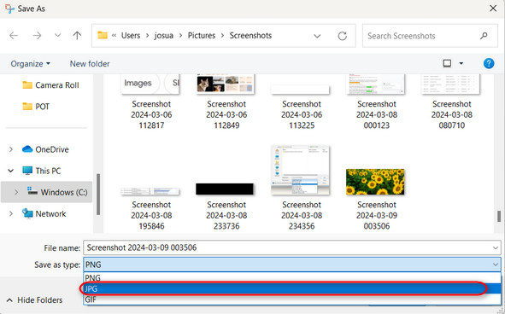This screenshot has height=314, width=505.
Task: Expand the Windows (C:) drive node
Action: coord(16,192)
